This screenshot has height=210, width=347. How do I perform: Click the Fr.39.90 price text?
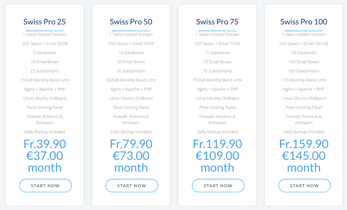[45, 144]
